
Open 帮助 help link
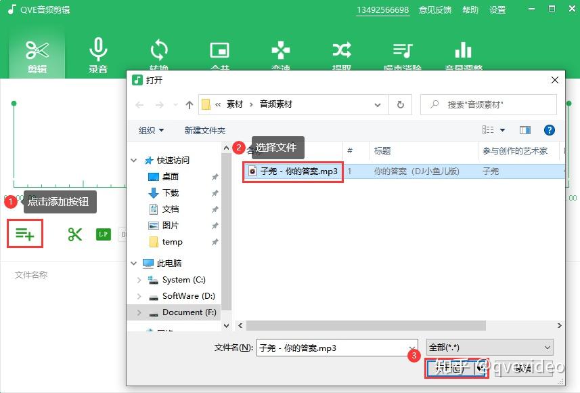470,10
